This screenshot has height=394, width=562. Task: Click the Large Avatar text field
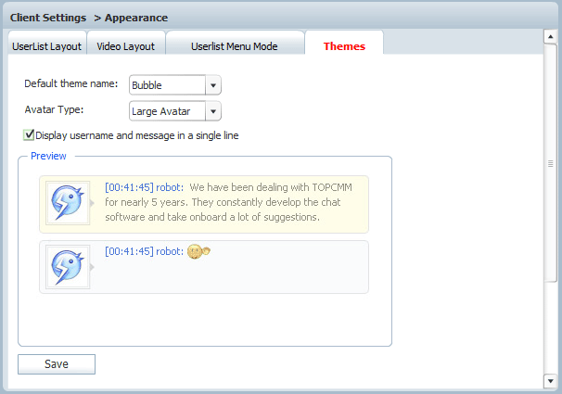coord(167,112)
